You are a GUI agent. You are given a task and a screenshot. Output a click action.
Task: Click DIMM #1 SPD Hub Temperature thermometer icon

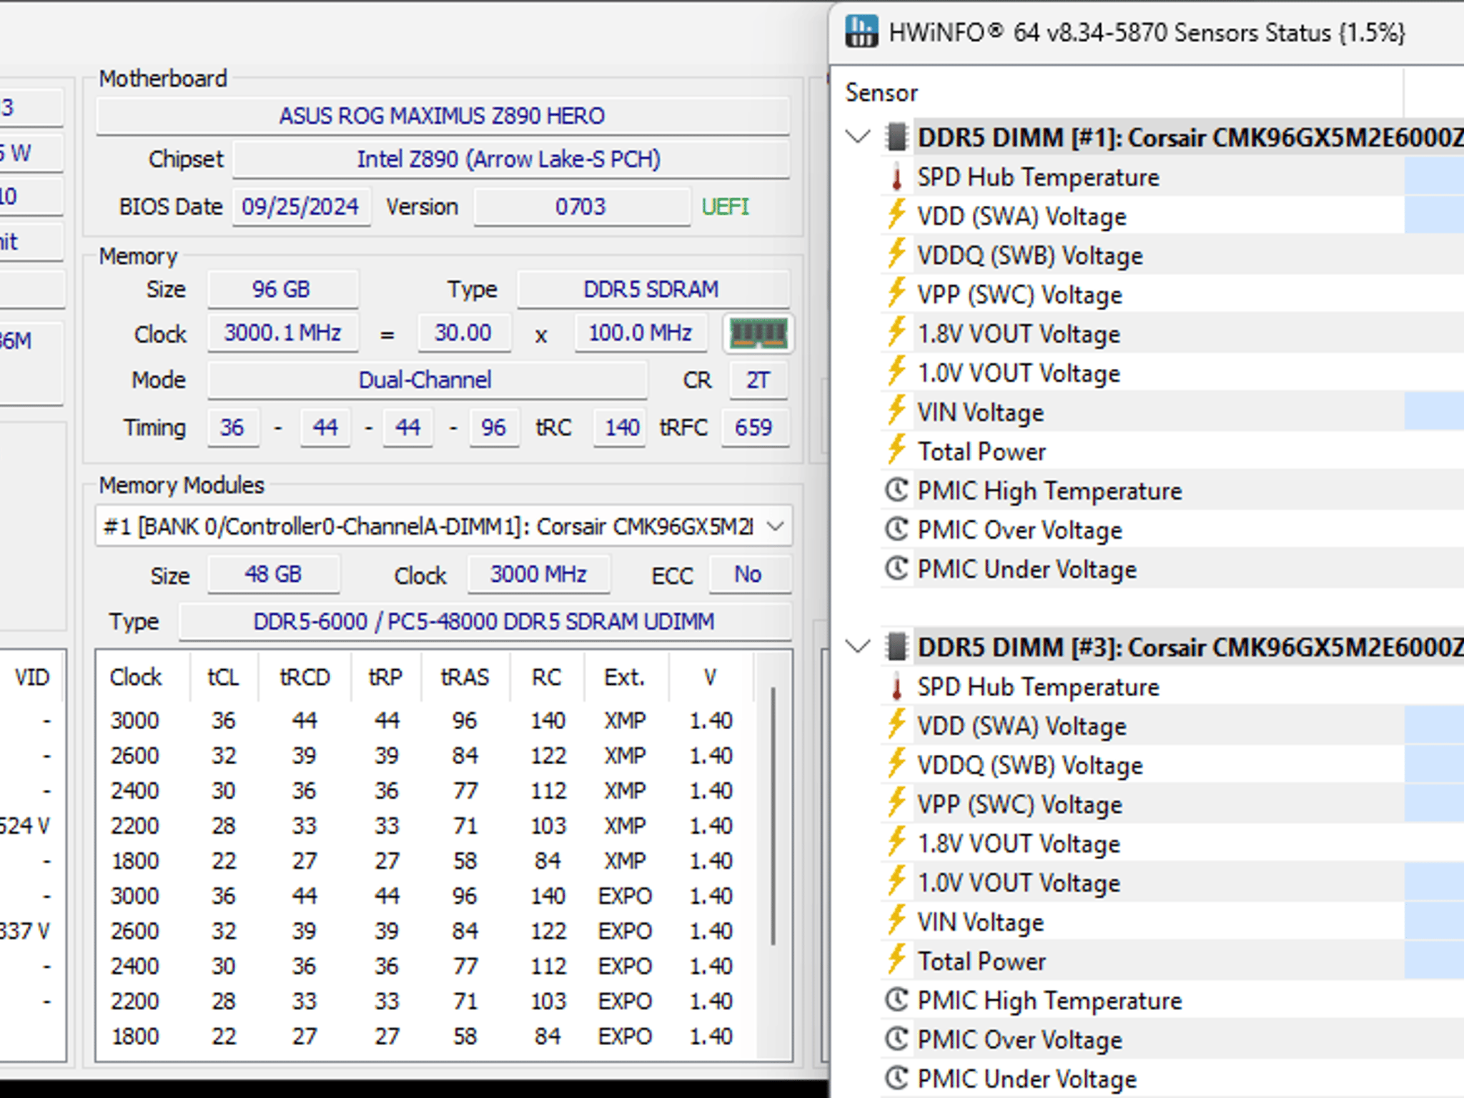(896, 177)
